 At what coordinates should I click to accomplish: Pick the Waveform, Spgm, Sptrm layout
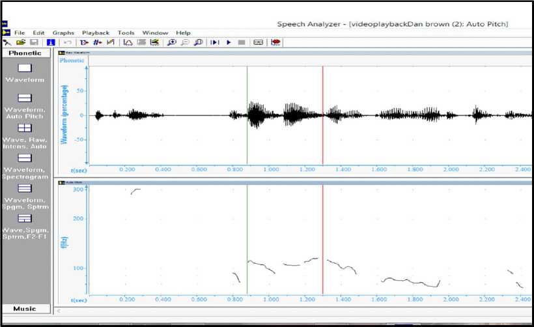tap(24, 188)
